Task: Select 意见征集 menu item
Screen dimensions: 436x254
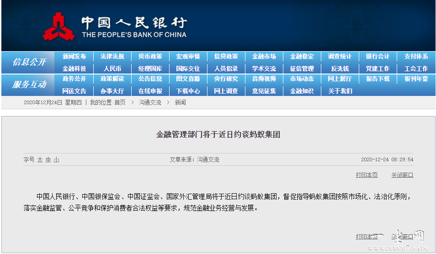Action: pyautogui.click(x=264, y=91)
